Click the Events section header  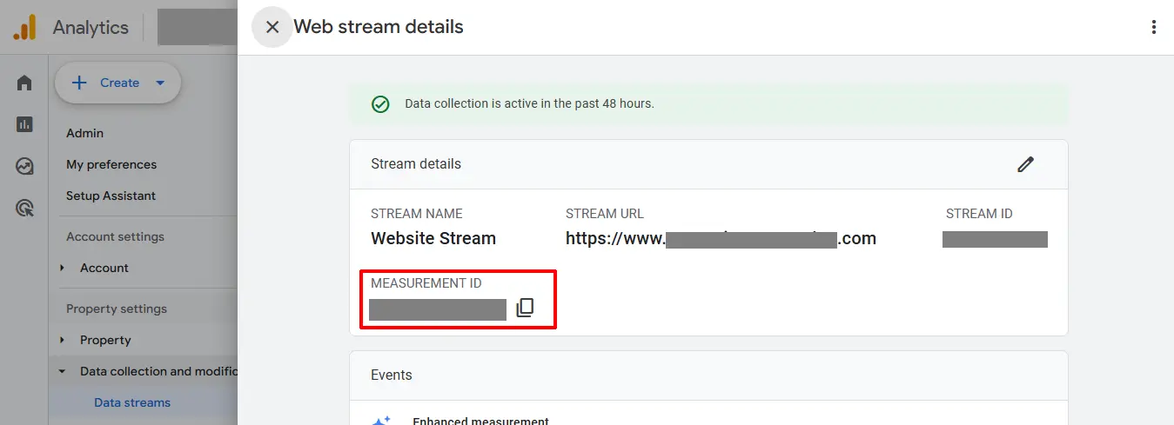pos(392,375)
